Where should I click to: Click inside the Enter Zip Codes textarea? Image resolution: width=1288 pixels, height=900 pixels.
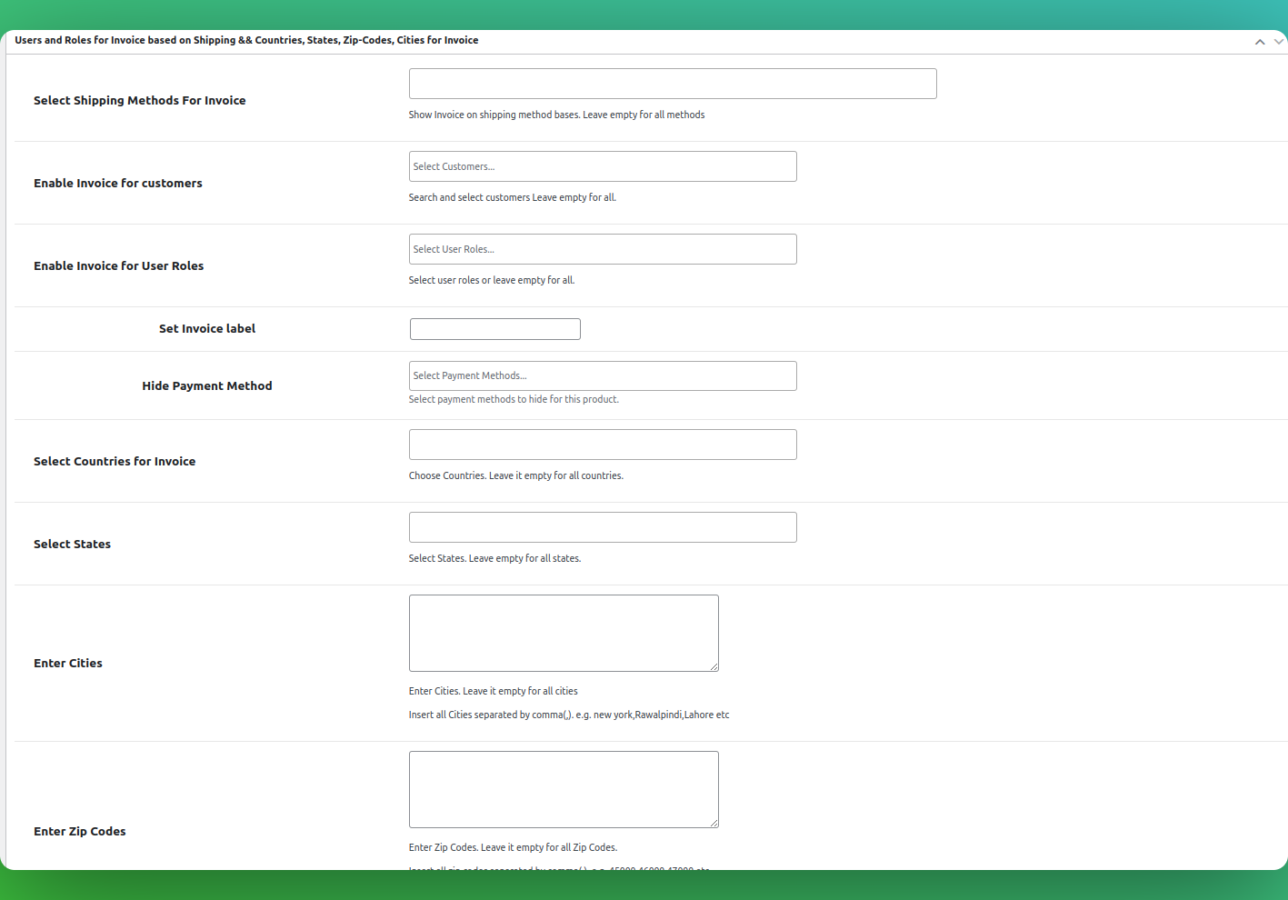(564, 789)
